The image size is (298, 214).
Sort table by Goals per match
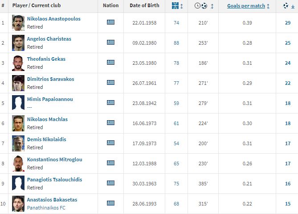[246, 6]
